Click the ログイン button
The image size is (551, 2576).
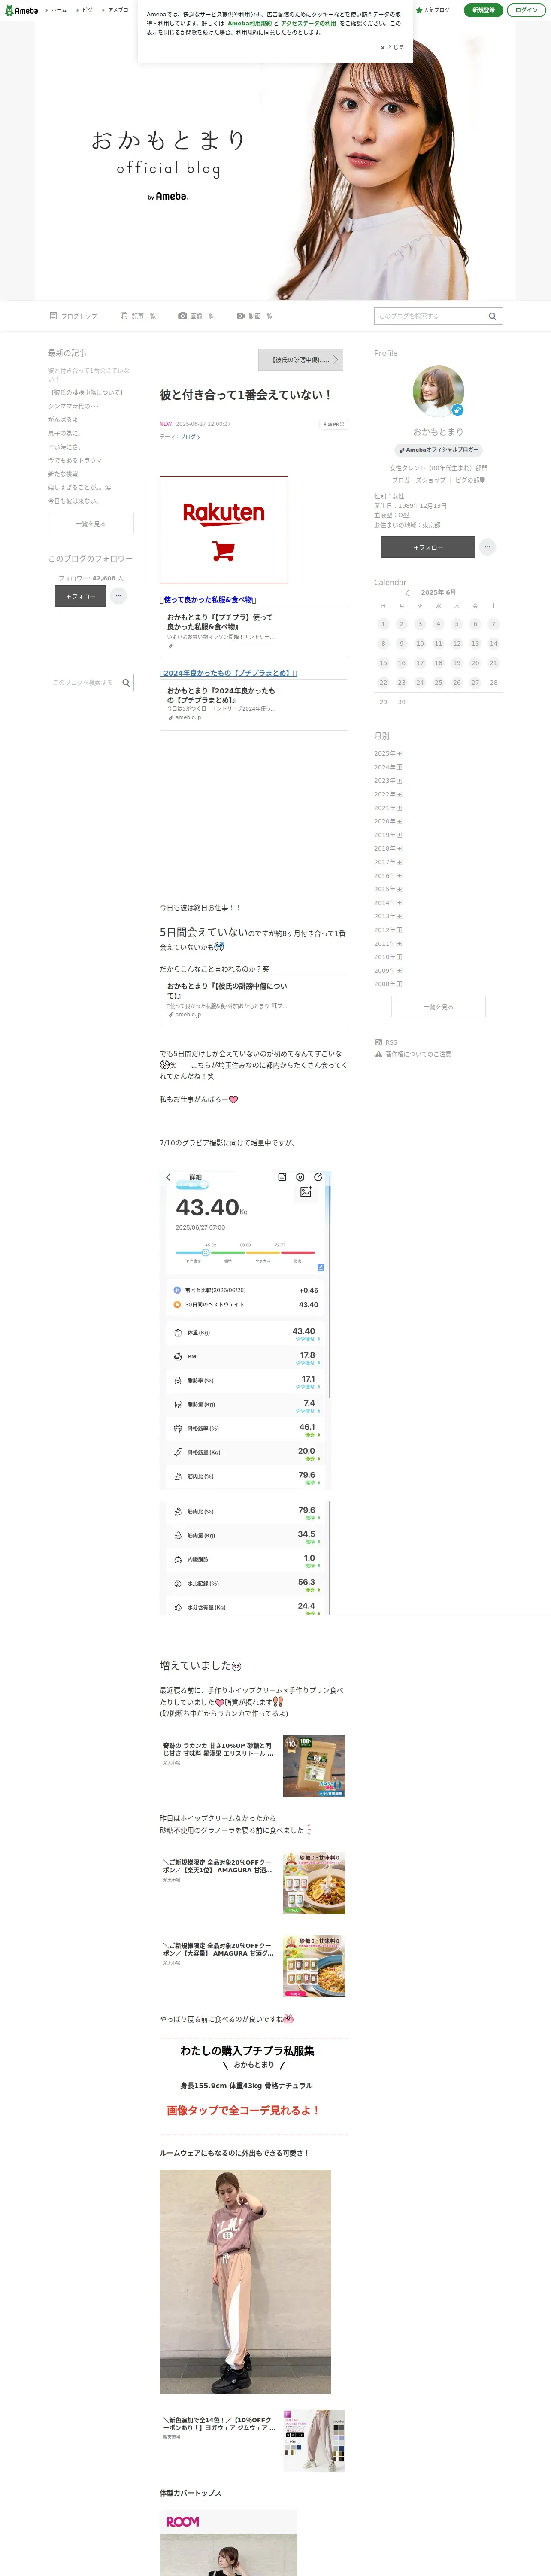click(526, 10)
